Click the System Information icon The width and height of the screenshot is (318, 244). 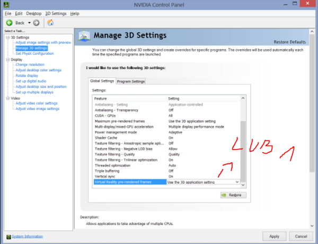click(x=8, y=237)
